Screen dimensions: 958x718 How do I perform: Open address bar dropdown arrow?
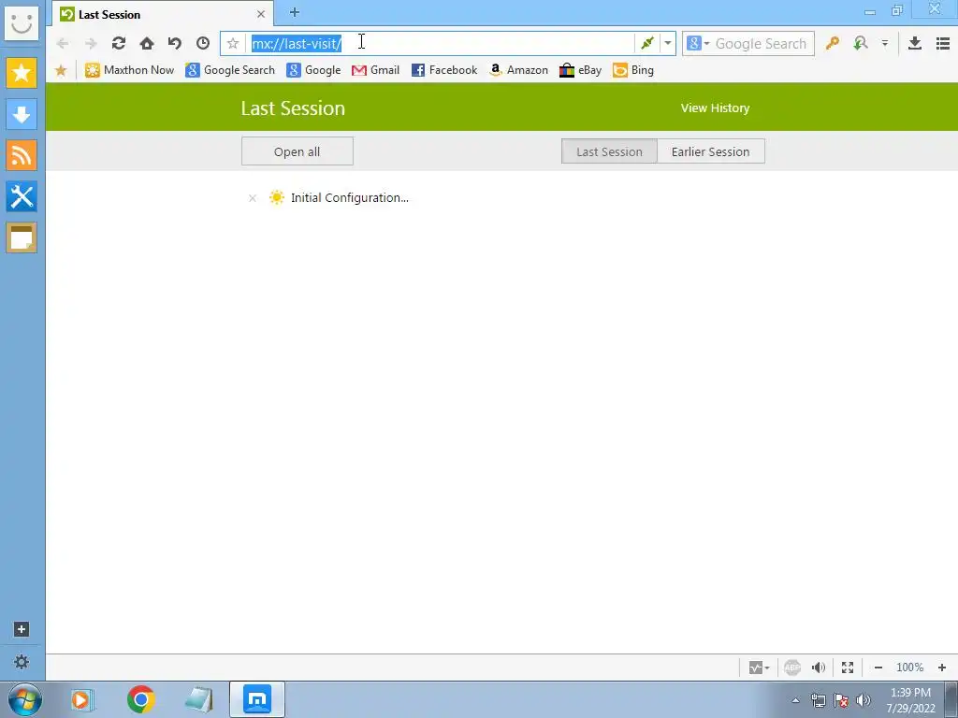668,43
